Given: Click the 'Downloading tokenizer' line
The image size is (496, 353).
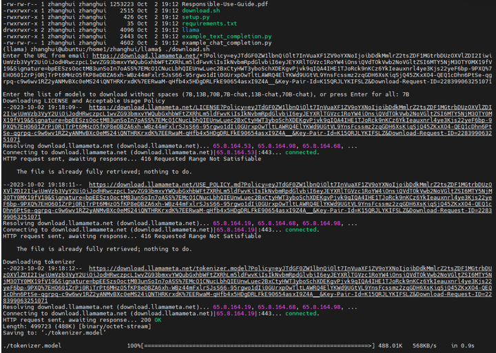Looking at the screenshot, I should pos(39,261).
